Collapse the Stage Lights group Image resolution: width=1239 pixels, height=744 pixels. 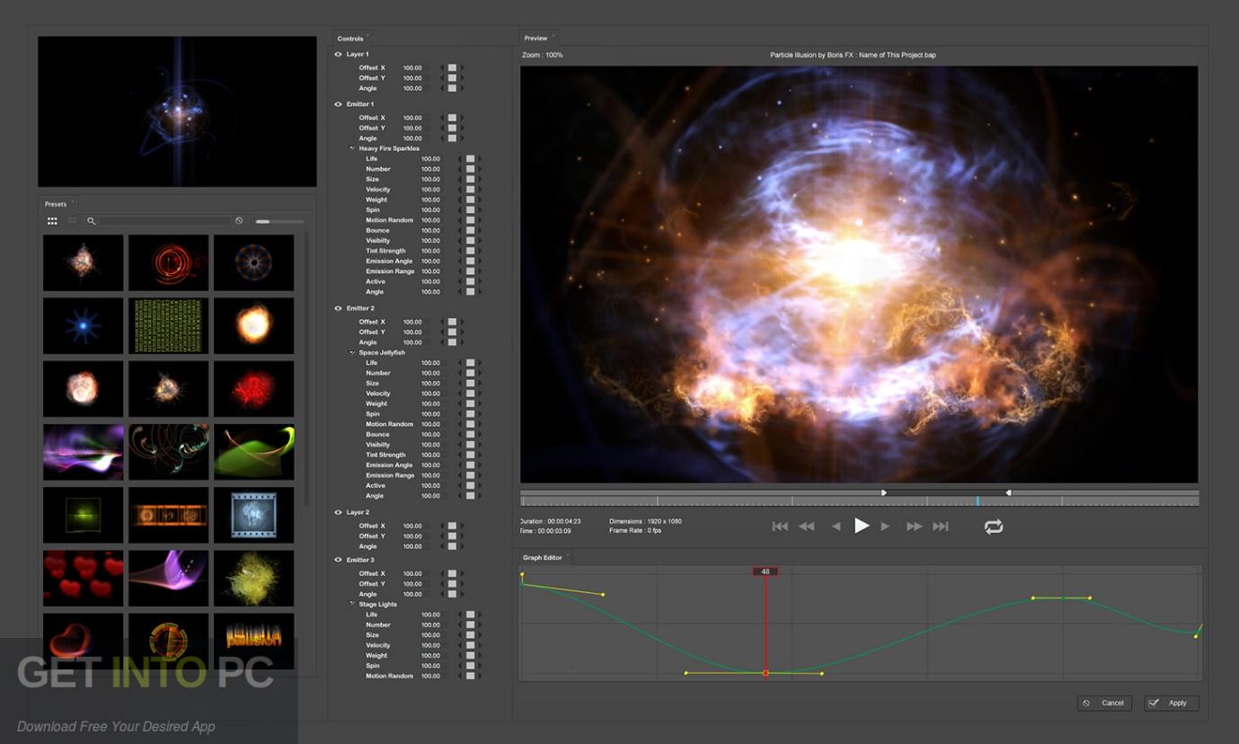click(352, 604)
